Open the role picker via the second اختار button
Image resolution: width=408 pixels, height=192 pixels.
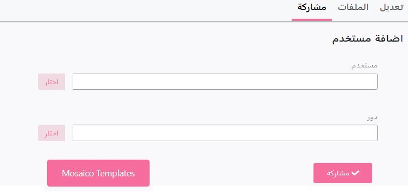pyautogui.click(x=51, y=133)
